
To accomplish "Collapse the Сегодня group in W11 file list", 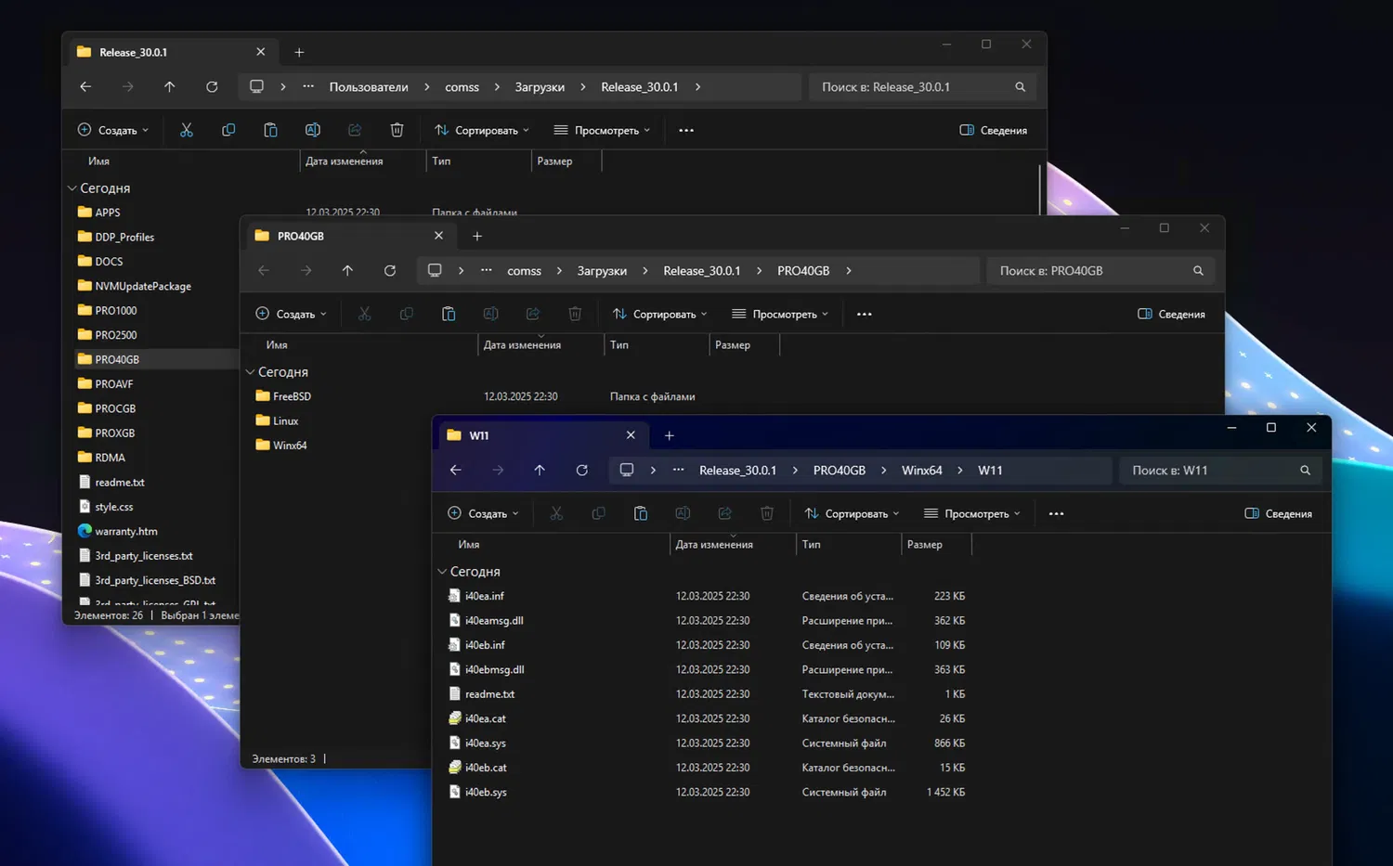I will [442, 572].
